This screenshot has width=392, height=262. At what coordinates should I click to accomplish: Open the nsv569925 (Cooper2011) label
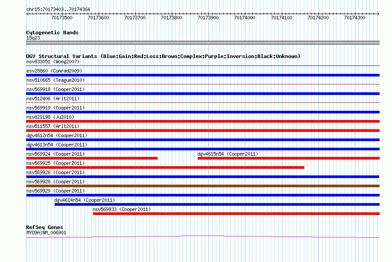[x=55, y=163]
